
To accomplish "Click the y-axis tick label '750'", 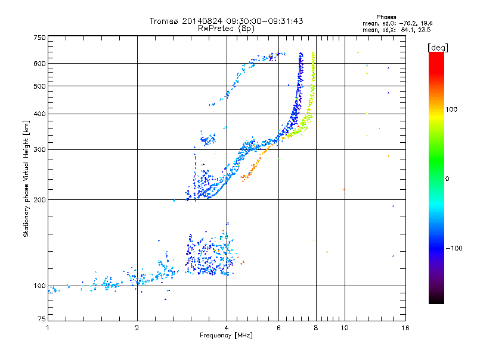I will click(39, 37).
